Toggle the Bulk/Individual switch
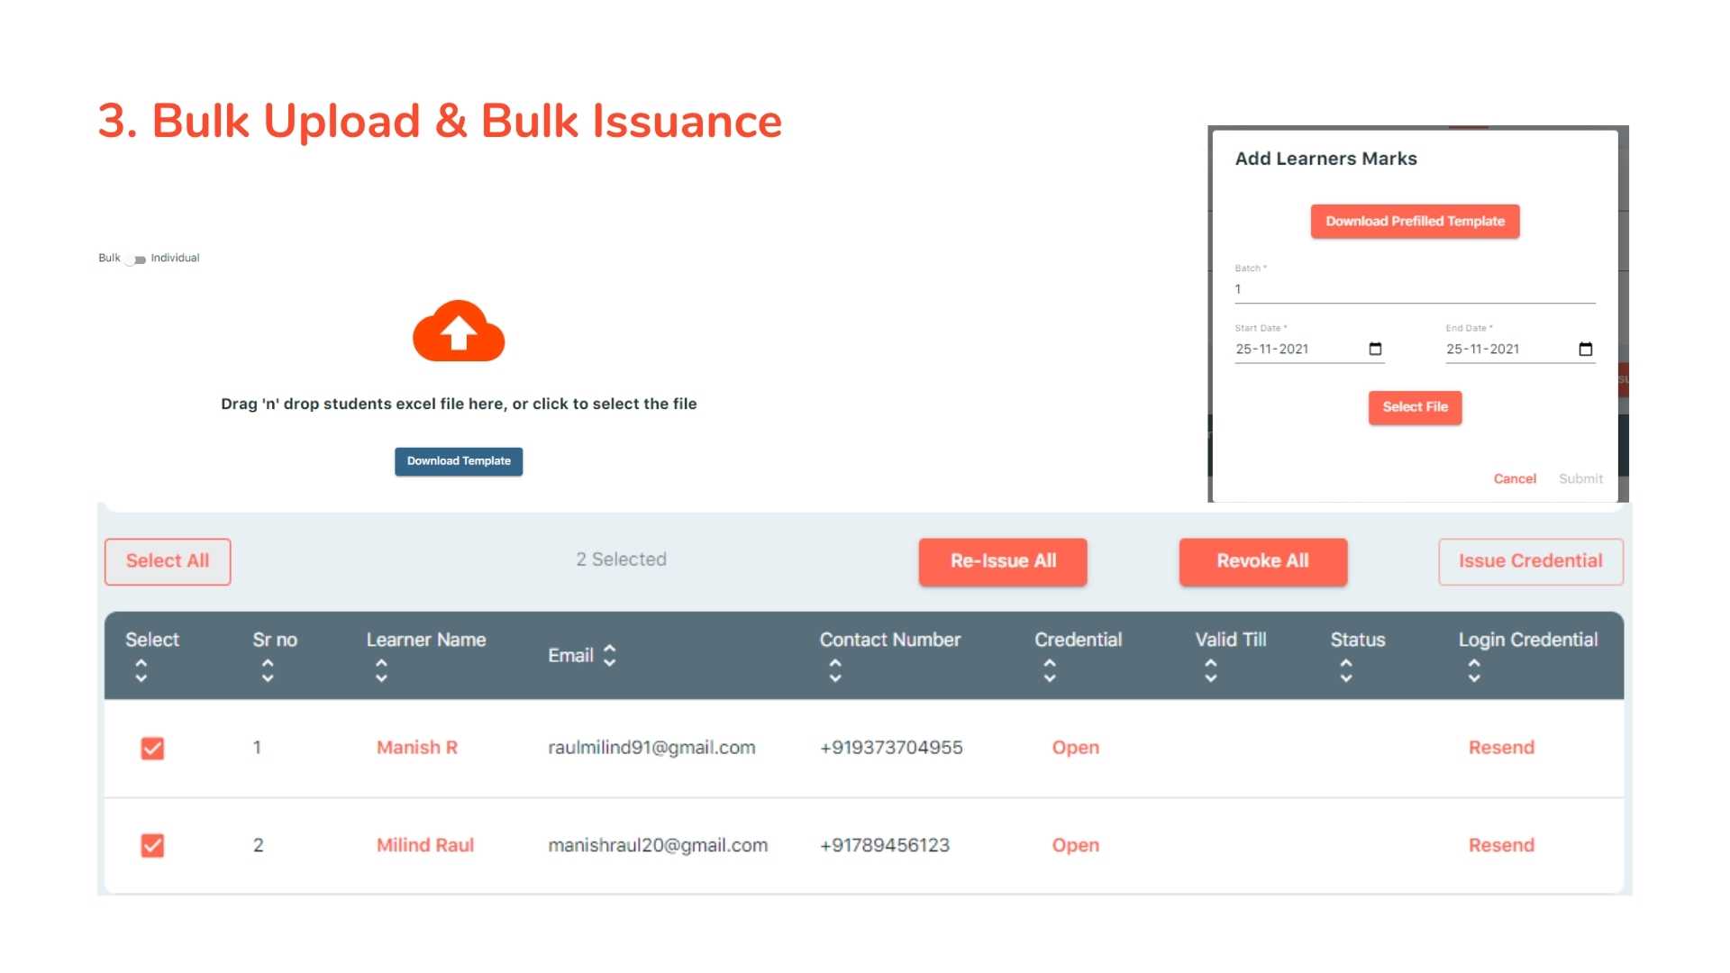Viewport: 1730px width, 973px height. pyautogui.click(x=135, y=259)
